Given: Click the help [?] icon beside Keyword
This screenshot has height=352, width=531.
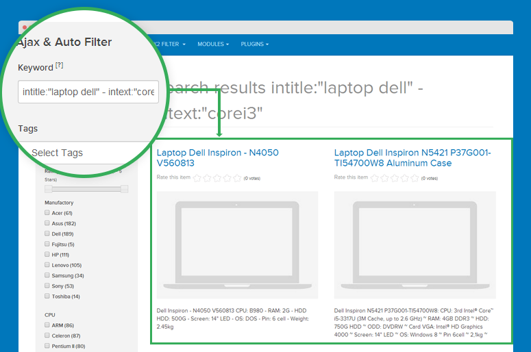Looking at the screenshot, I should 60,66.
